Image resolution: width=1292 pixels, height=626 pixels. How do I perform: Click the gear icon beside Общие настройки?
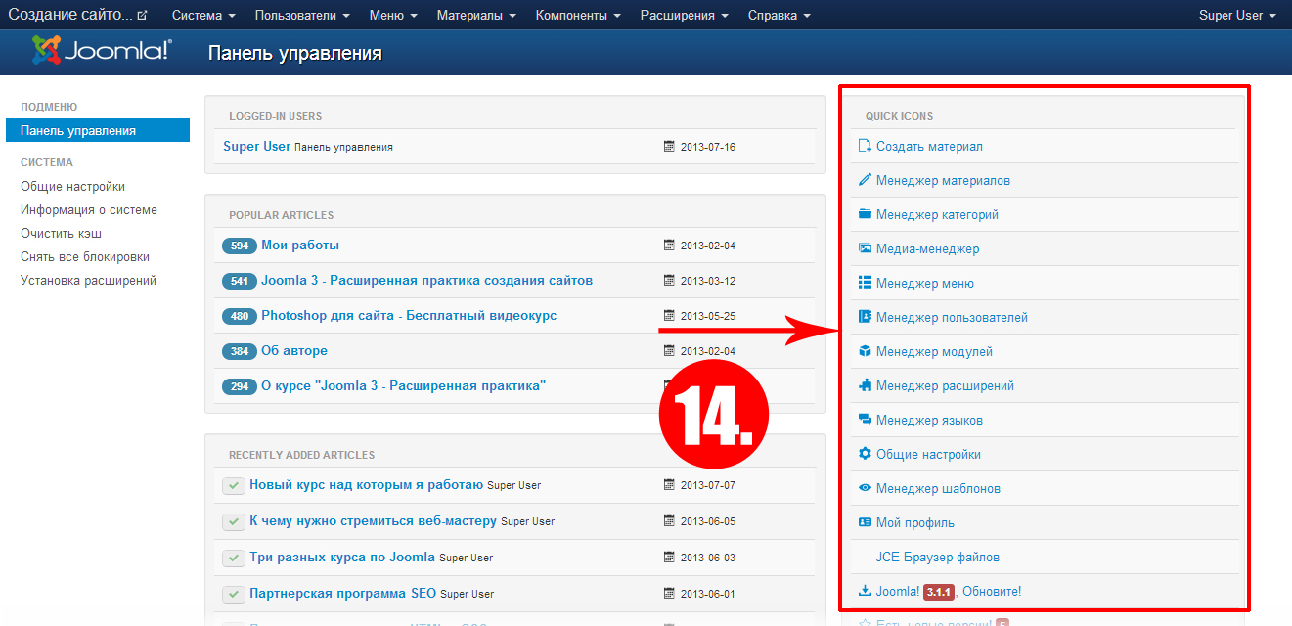tap(865, 454)
